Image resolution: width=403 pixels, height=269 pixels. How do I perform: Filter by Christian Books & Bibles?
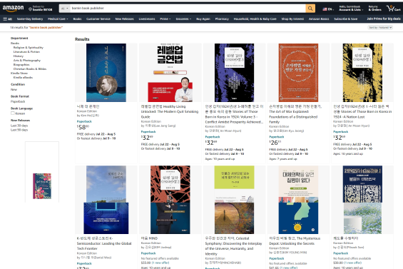point(30,69)
